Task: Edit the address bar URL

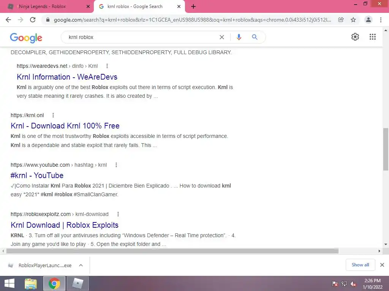Action: [192, 20]
